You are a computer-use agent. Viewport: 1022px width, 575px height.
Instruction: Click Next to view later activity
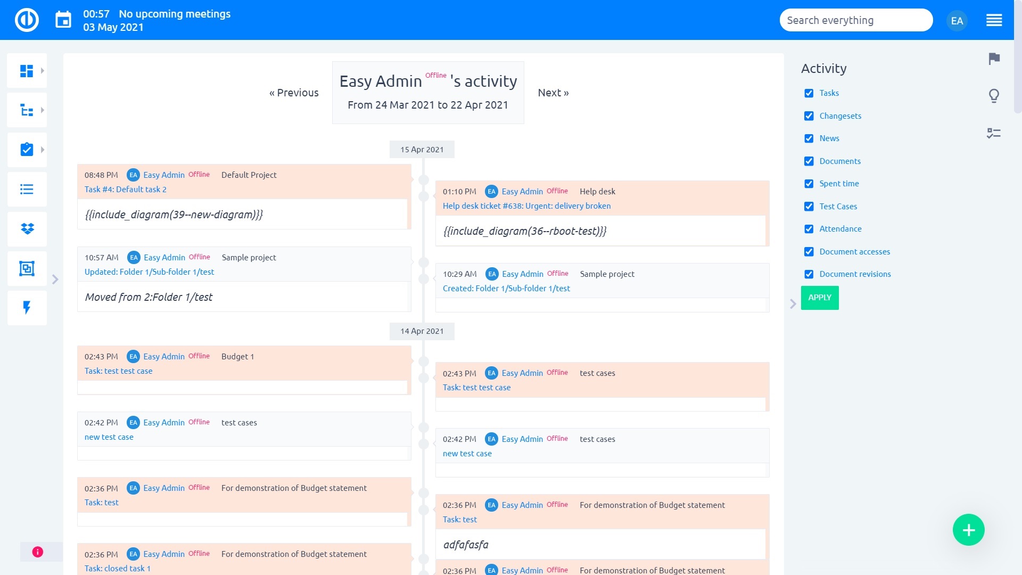553,92
